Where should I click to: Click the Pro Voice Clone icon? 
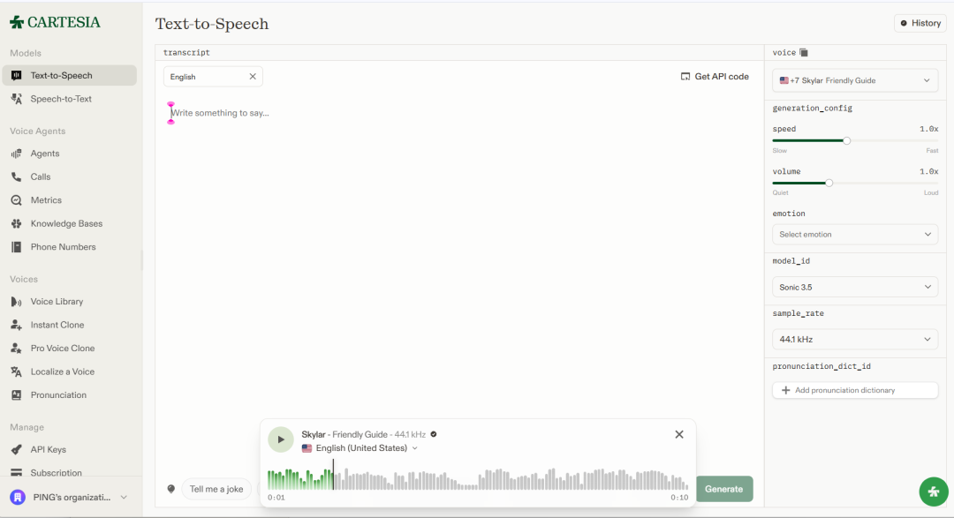click(x=17, y=349)
